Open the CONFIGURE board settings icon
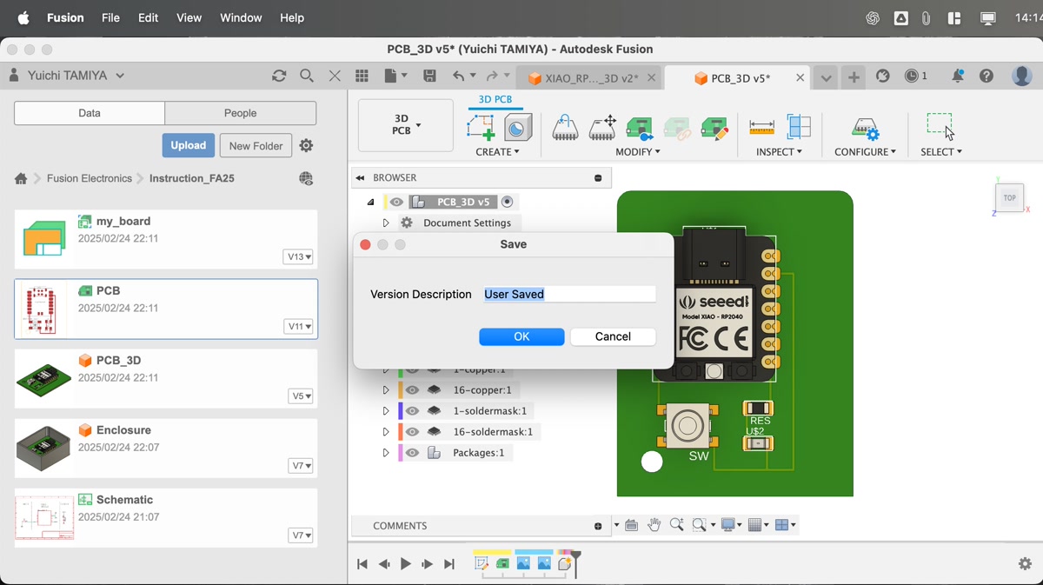The width and height of the screenshot is (1043, 585). coord(864,128)
